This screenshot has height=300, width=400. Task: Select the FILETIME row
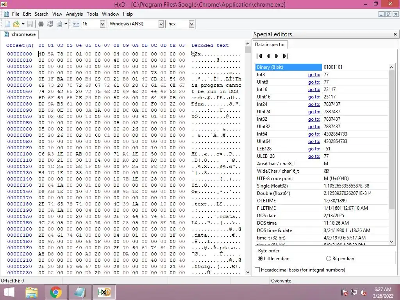tap(322, 208)
